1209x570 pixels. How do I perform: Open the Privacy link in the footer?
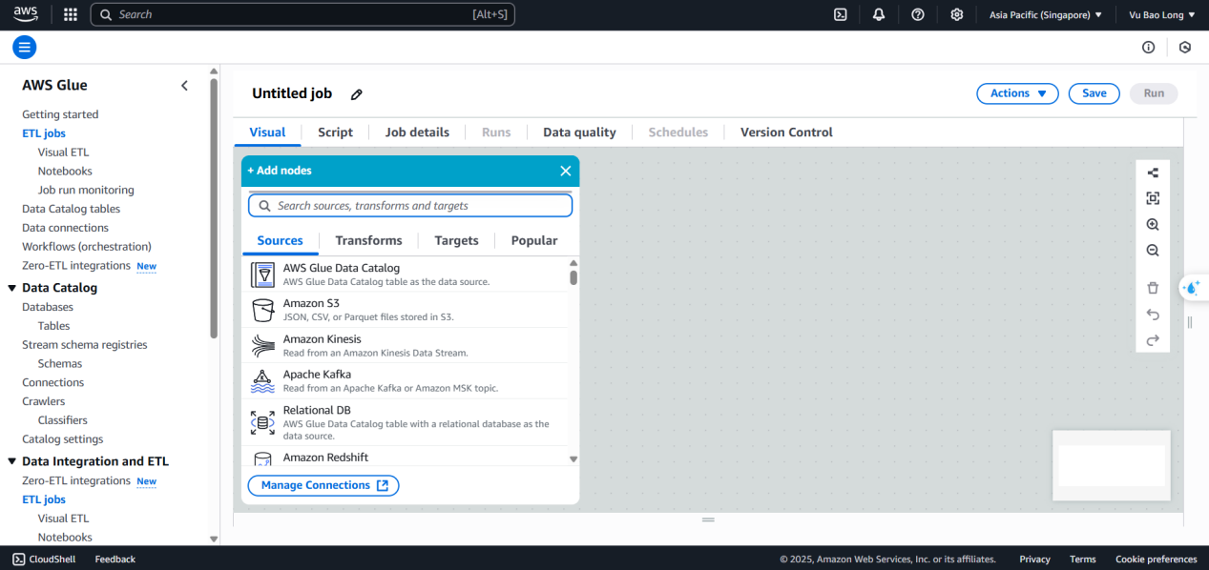click(1034, 560)
